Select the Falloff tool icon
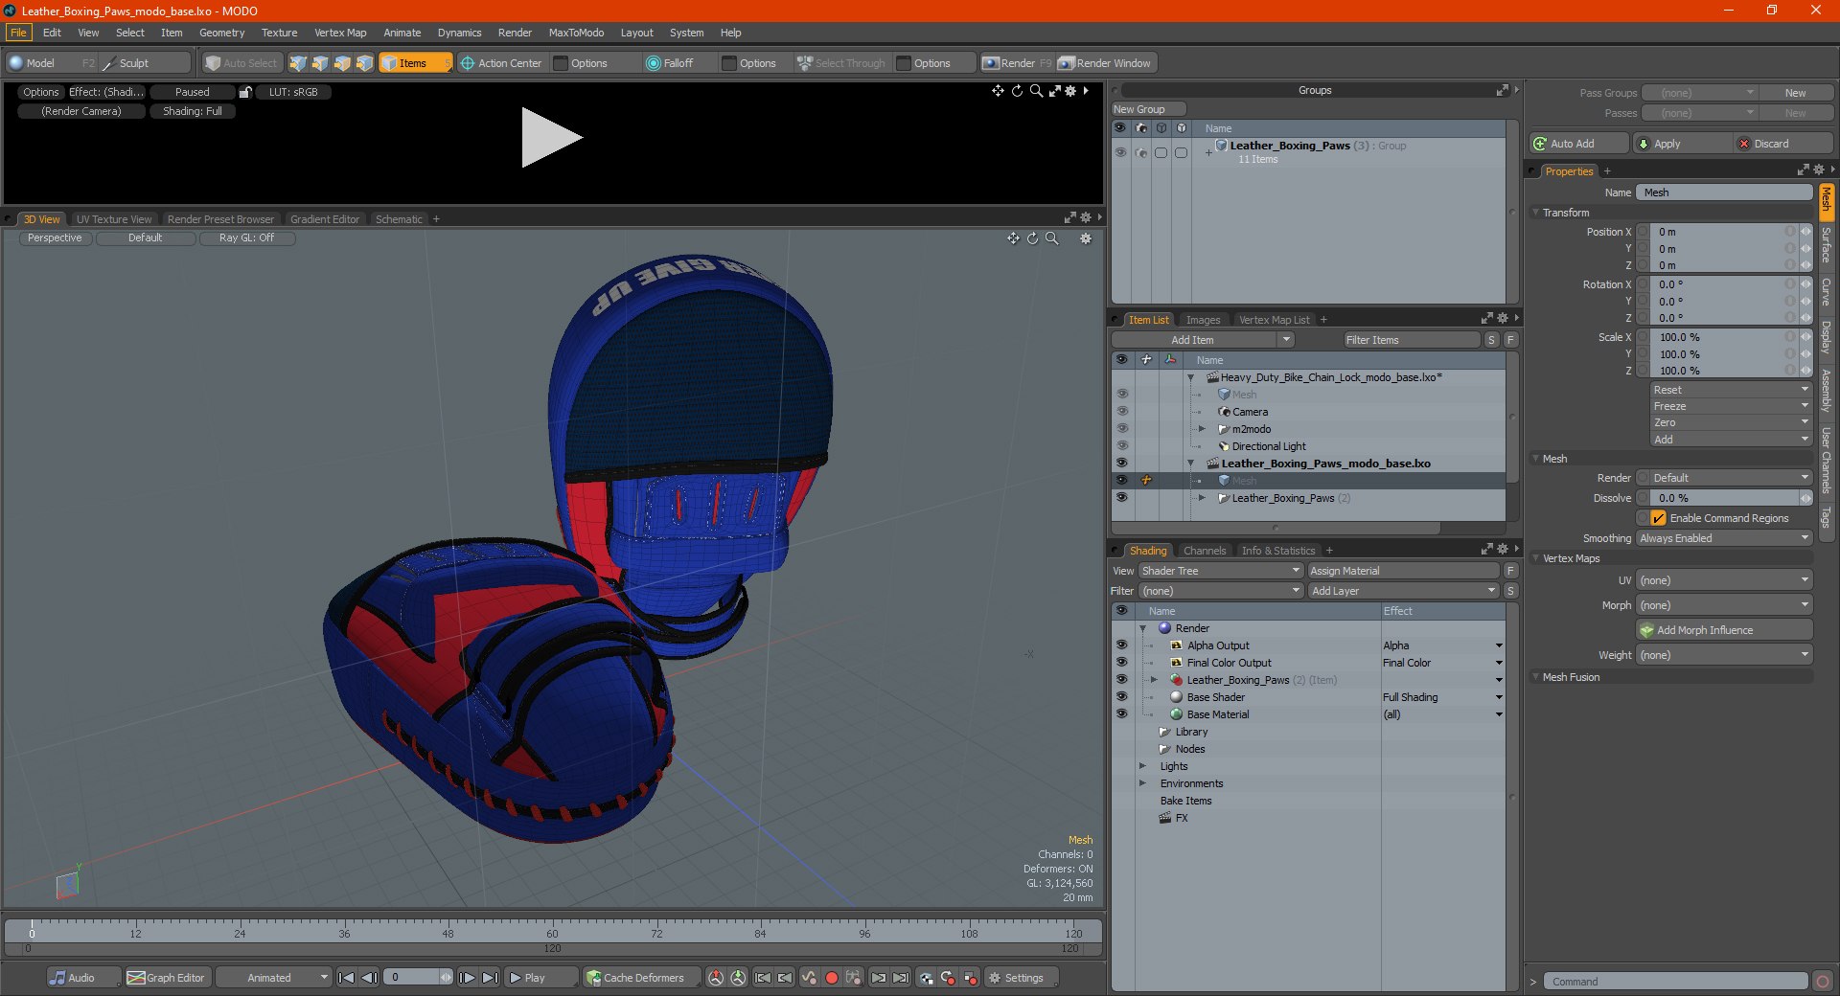1840x996 pixels. coord(654,63)
